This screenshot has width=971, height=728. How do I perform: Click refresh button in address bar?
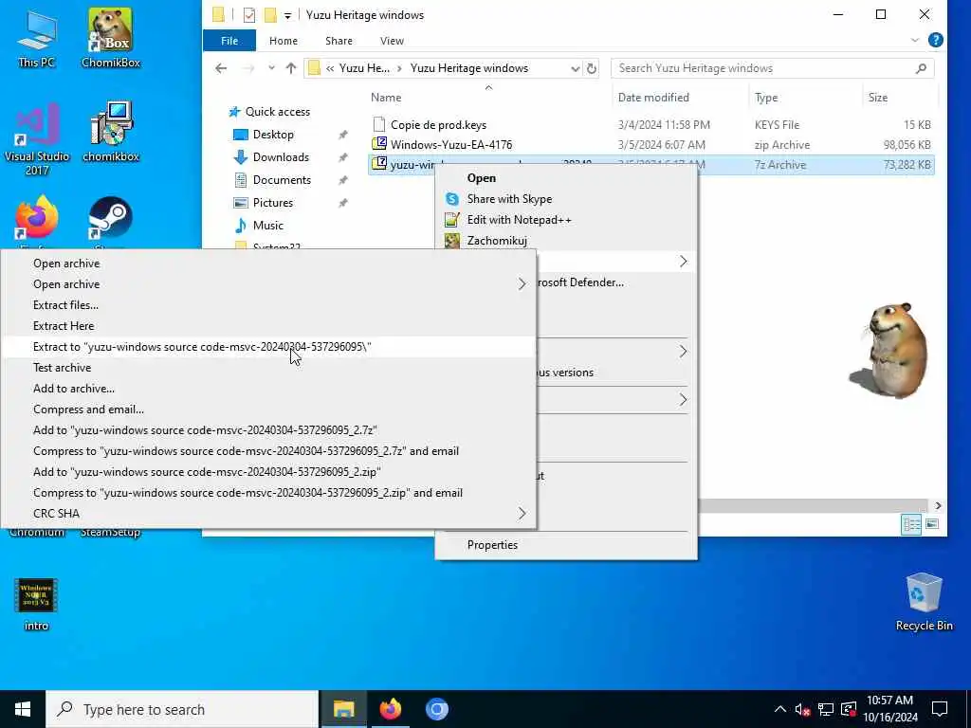point(592,68)
